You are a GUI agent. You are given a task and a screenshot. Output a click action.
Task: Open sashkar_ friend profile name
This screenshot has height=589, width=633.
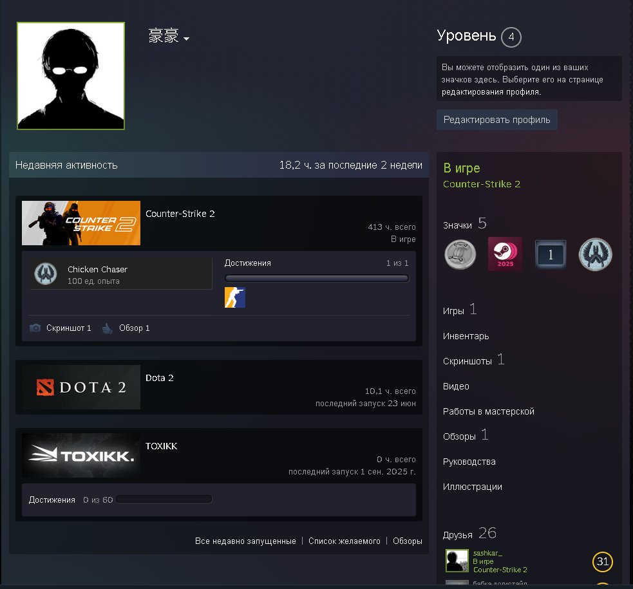point(487,553)
